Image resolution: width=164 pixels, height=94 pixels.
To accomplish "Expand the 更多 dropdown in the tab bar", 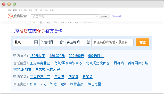I will pyautogui.click(x=77, y=23).
